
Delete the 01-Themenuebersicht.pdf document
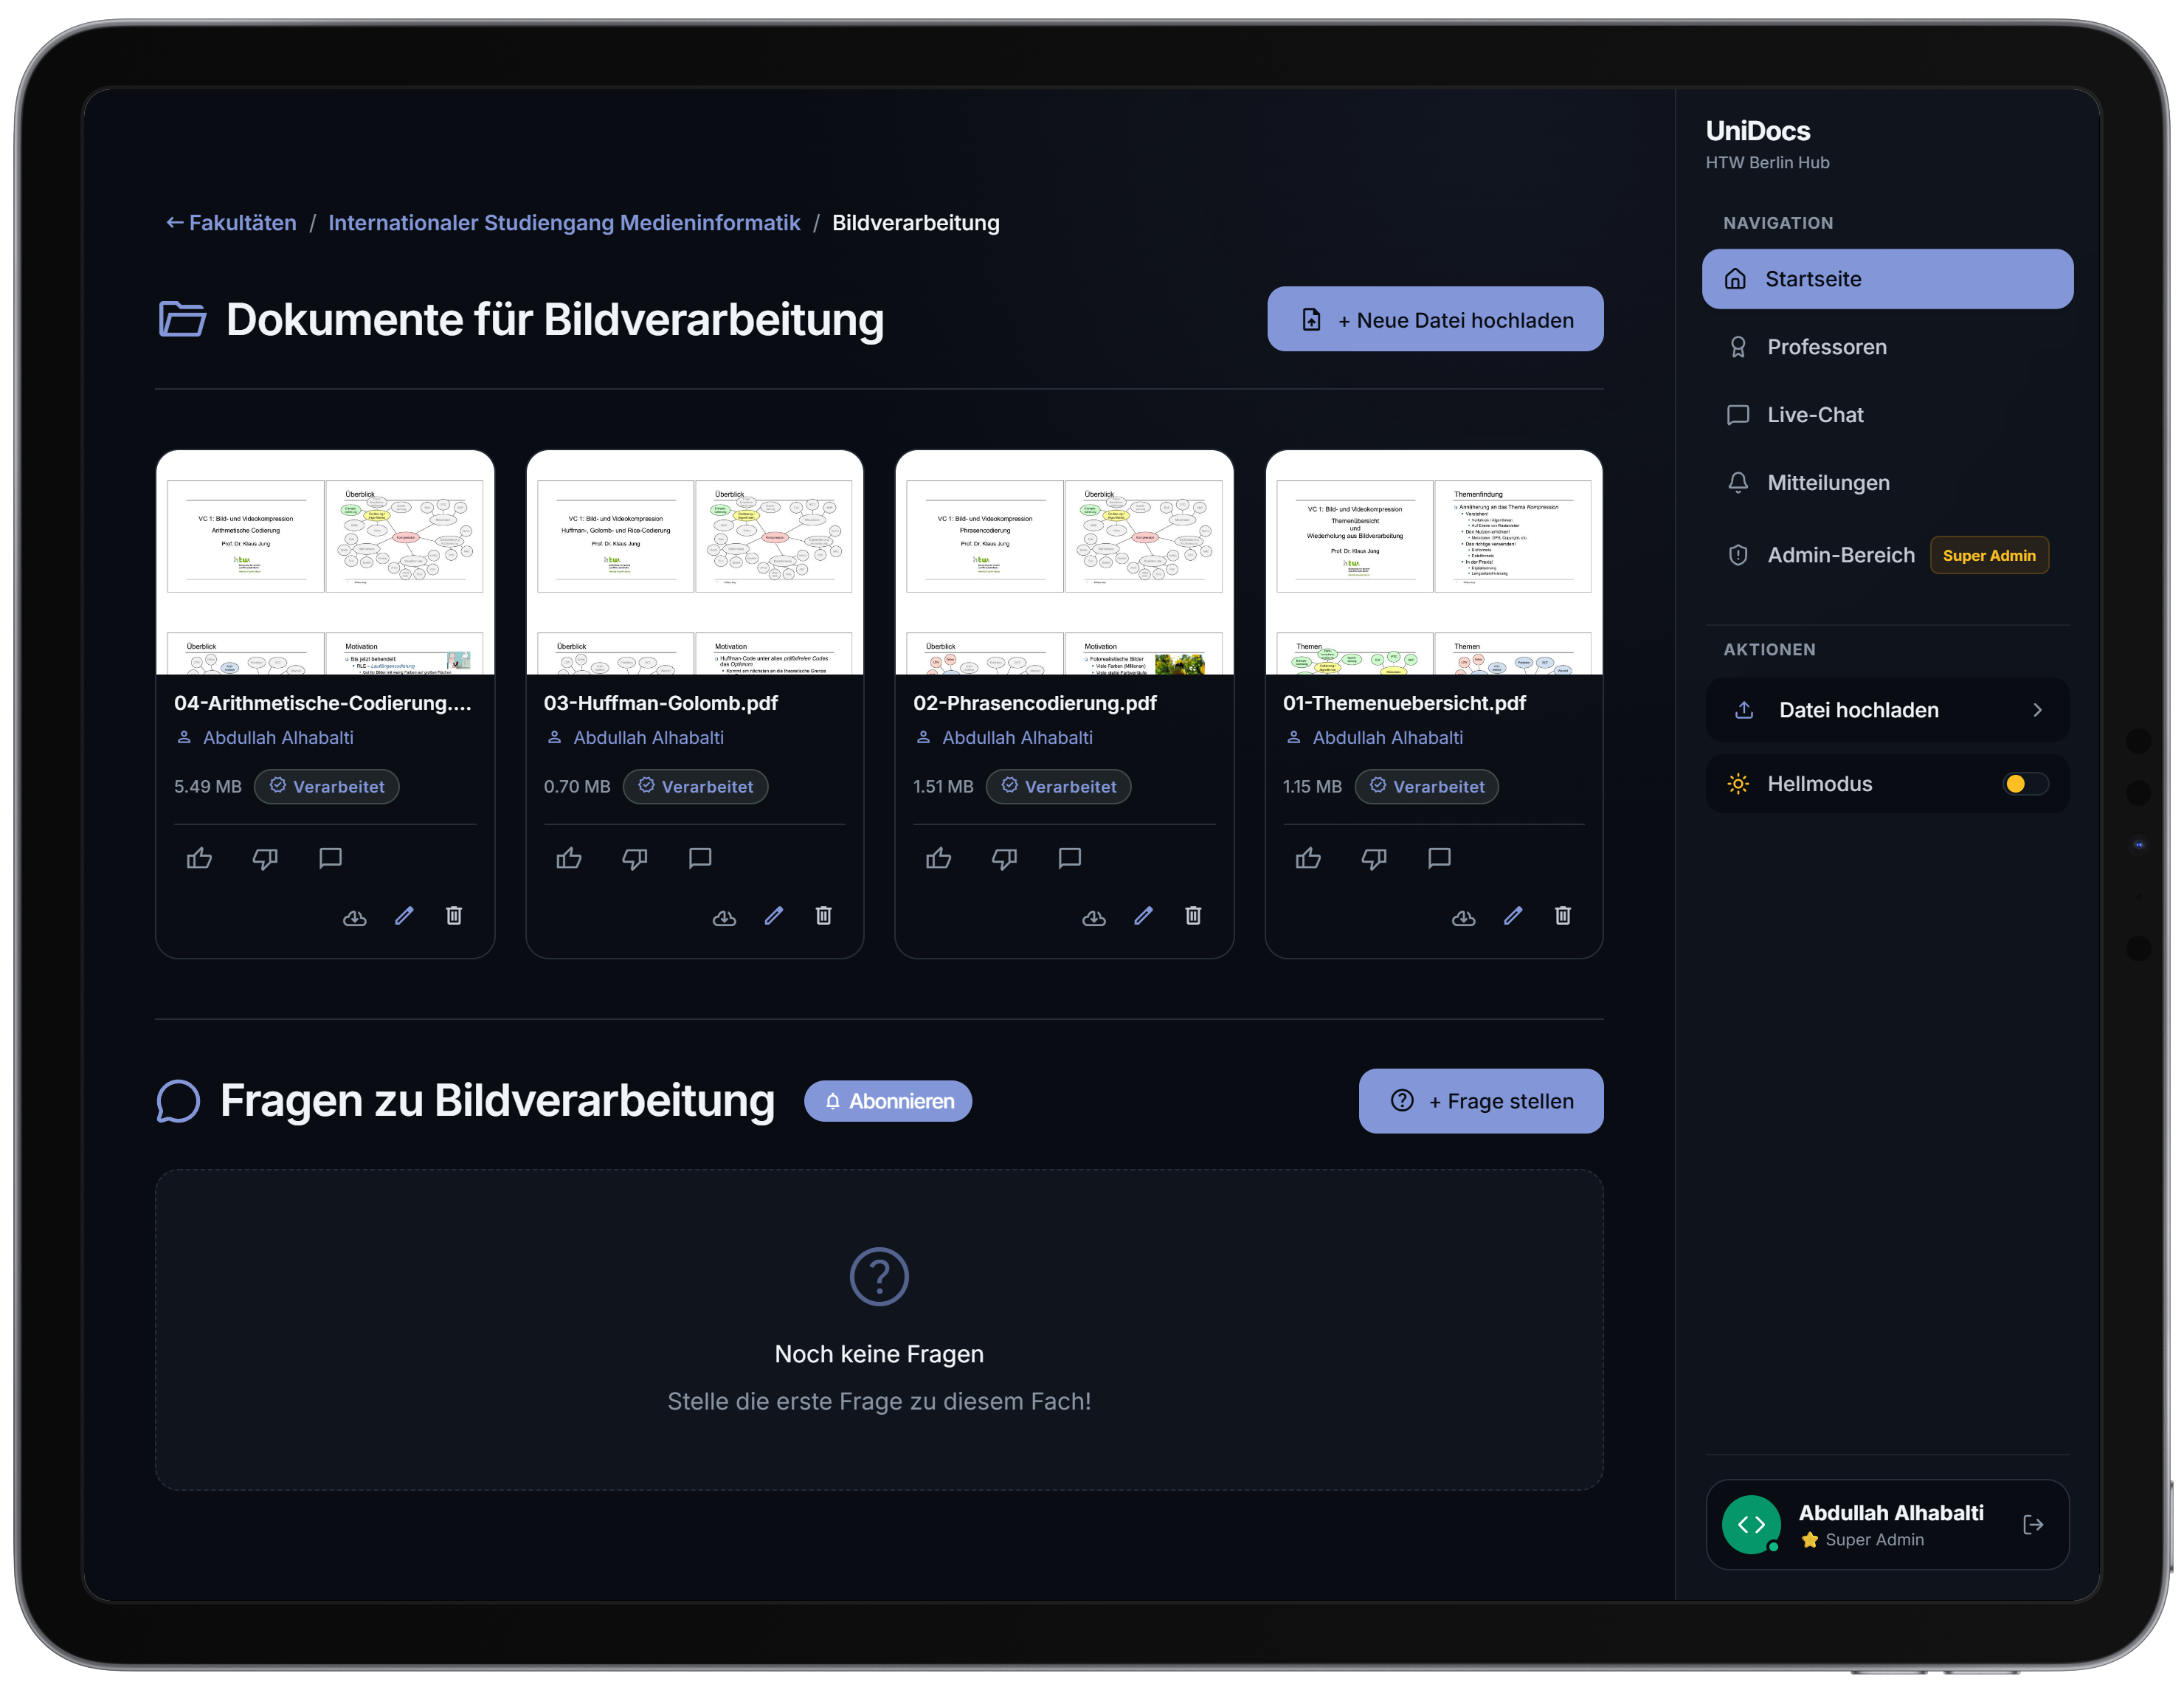tap(1563, 916)
